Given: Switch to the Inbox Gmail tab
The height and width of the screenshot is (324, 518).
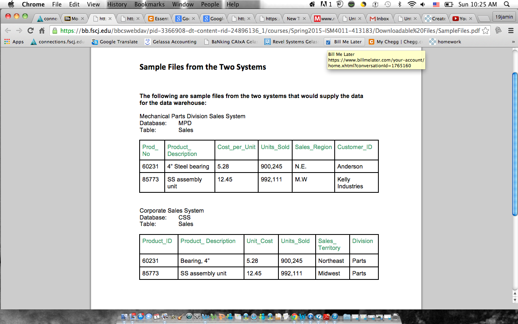Looking at the screenshot, I should 380,19.
